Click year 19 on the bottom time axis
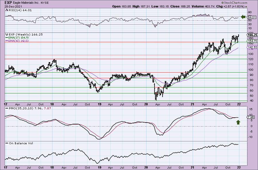258x170 pixels. point(99,167)
